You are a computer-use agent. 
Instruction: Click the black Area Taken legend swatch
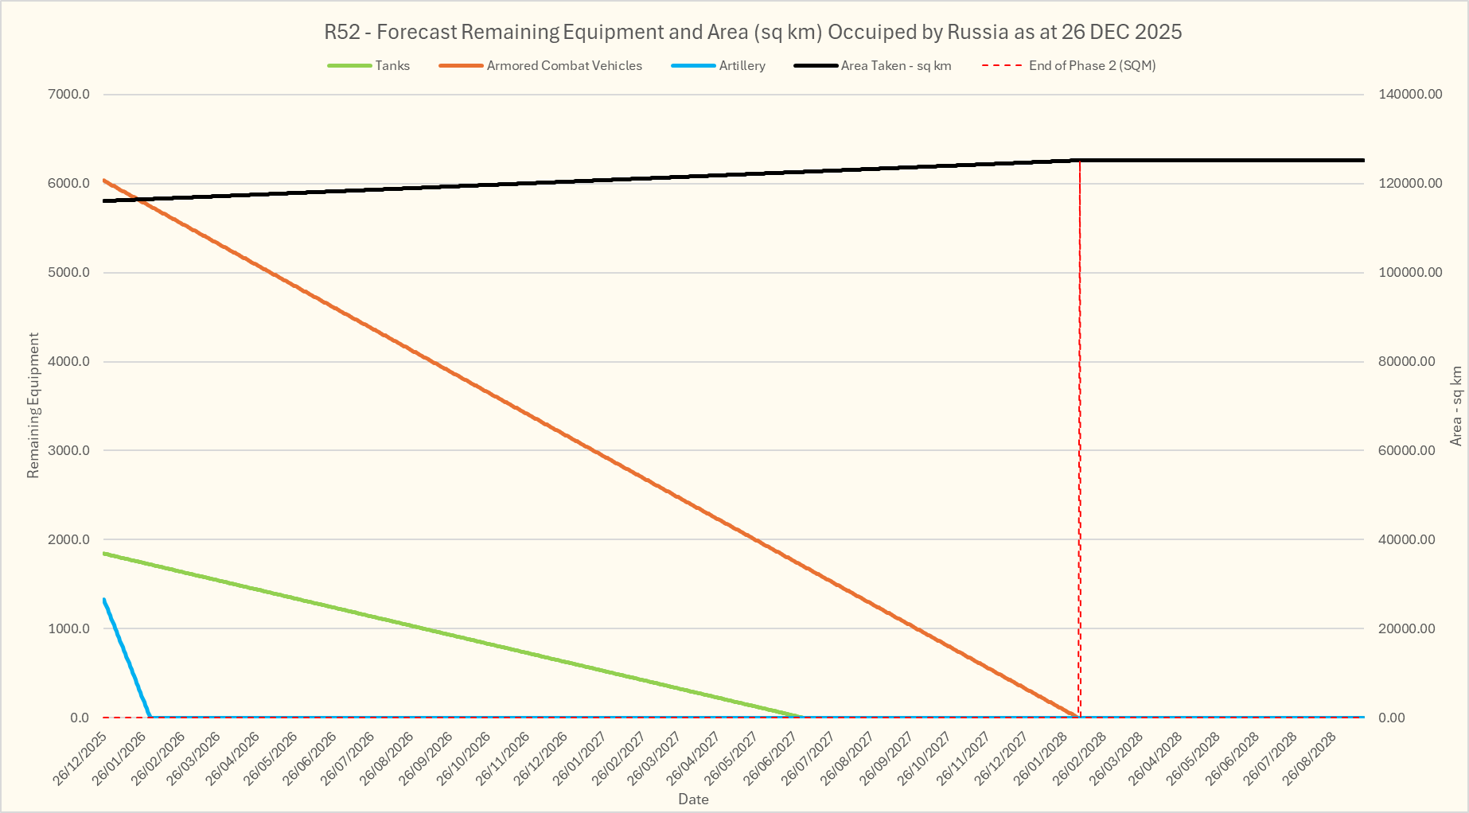[816, 66]
